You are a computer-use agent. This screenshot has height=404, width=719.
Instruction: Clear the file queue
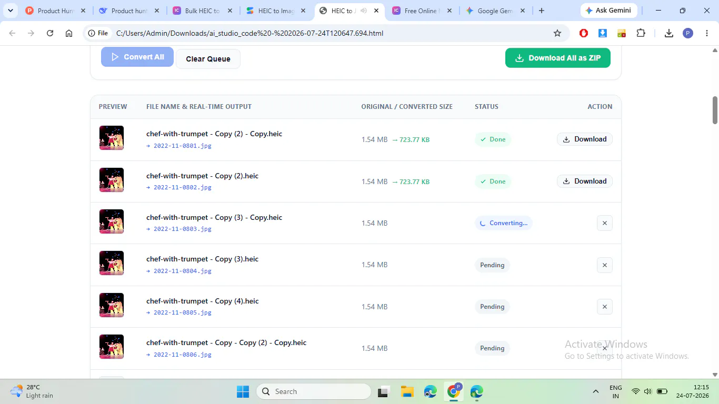point(208,59)
